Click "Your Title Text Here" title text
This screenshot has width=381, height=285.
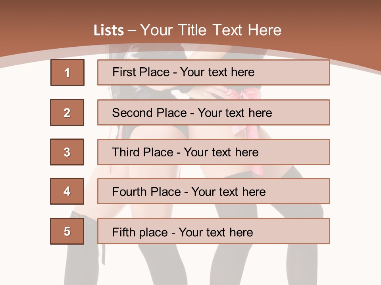coord(211,30)
